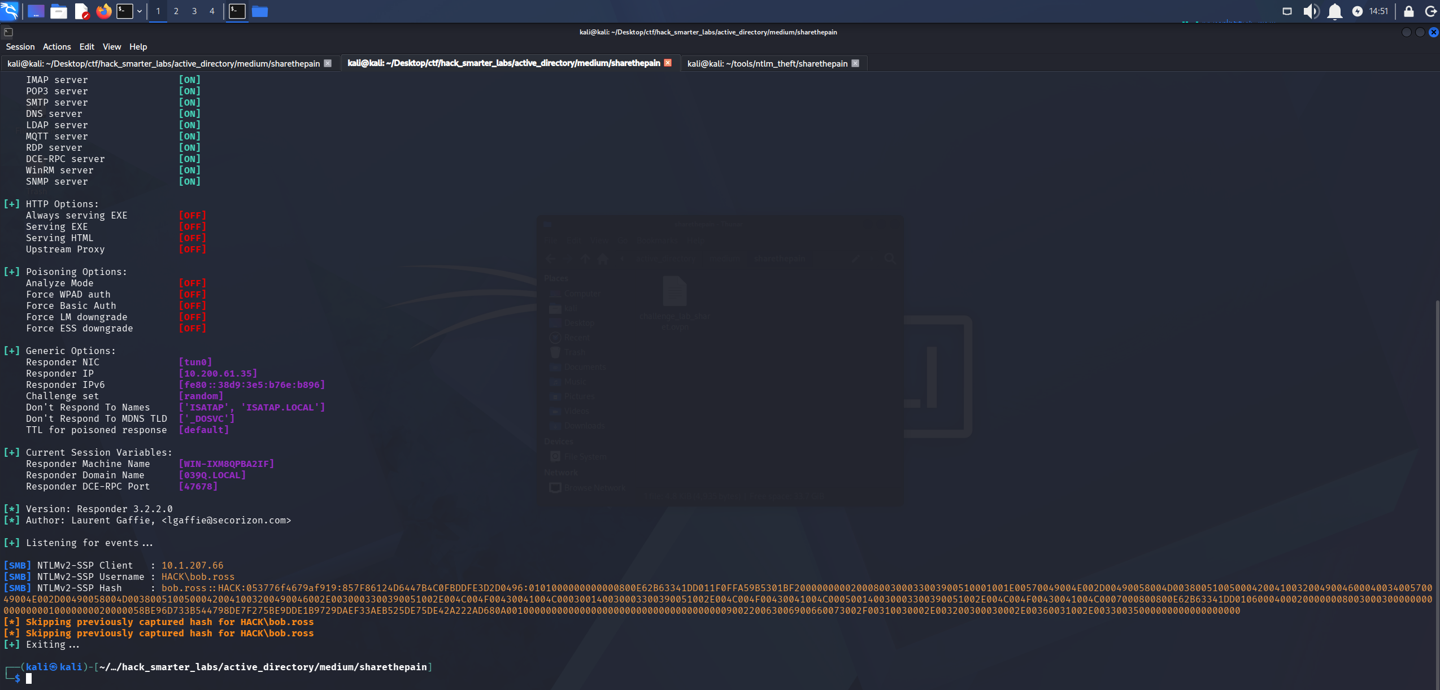The height and width of the screenshot is (690, 1440).
Task: Open the volume control icon
Action: pos(1311,11)
